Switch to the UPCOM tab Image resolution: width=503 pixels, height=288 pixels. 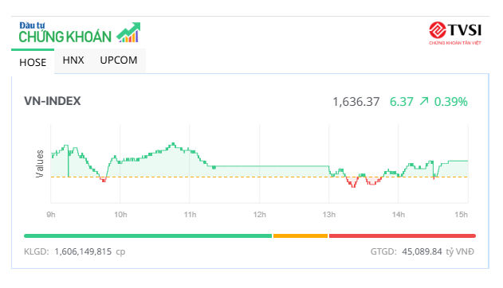118,60
